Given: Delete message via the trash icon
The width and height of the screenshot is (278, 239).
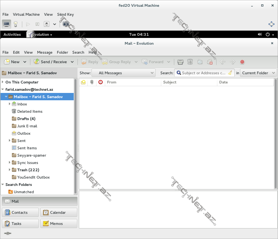Looking at the screenshot, I should click(x=190, y=62).
